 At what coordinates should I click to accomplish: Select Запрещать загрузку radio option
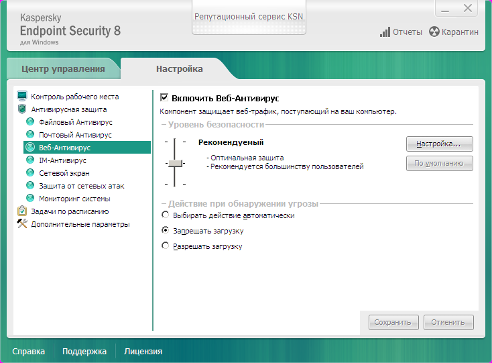[165, 230]
